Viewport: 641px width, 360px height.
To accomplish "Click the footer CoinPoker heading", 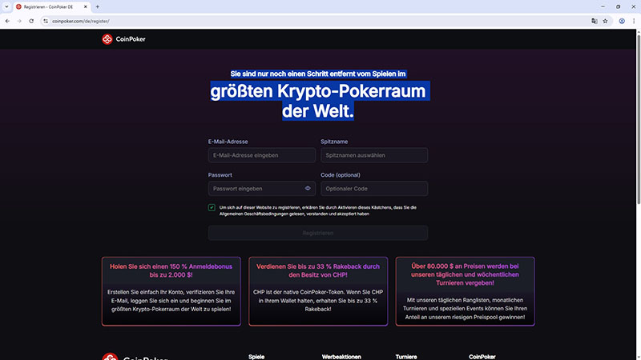I will pyautogui.click(x=482, y=357).
